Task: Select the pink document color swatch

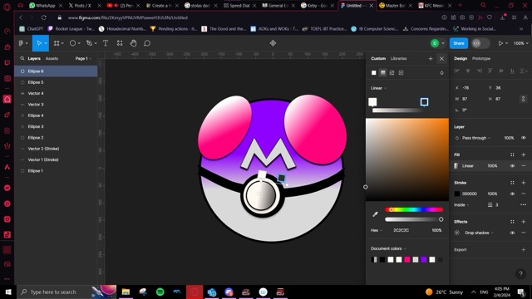Action: click(x=407, y=260)
